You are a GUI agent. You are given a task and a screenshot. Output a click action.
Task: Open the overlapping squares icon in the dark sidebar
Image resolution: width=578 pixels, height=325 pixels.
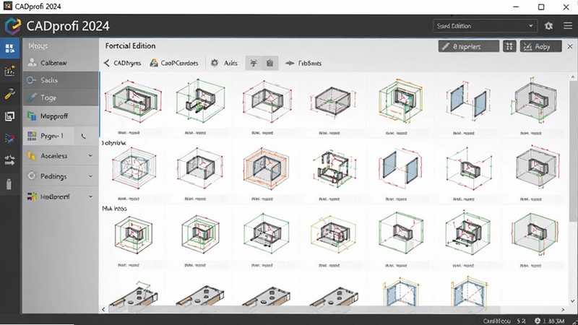(x=9, y=116)
